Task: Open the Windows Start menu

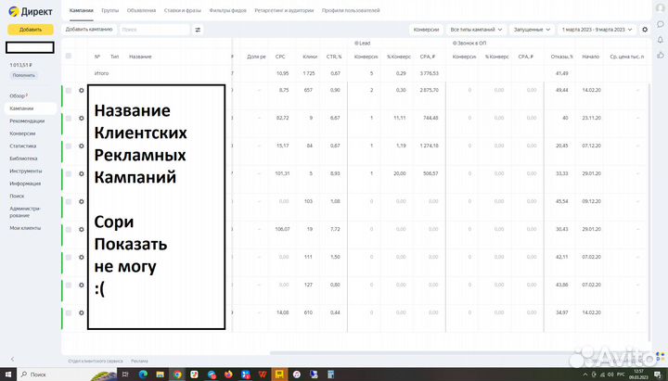Action: pyautogui.click(x=7, y=375)
